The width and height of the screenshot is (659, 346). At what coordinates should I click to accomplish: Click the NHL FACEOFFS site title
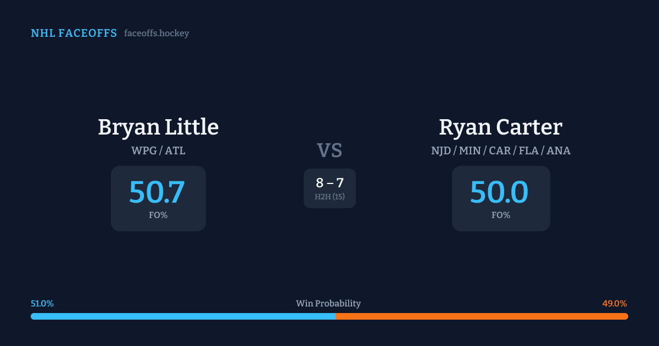tap(74, 34)
